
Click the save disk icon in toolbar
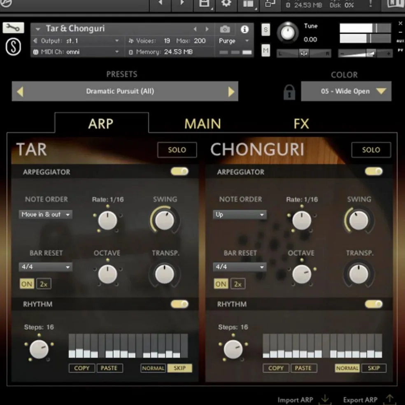205,4
